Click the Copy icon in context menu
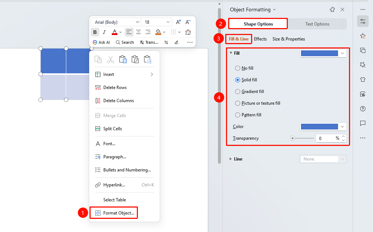The width and height of the screenshot is (373, 232). (98, 59)
